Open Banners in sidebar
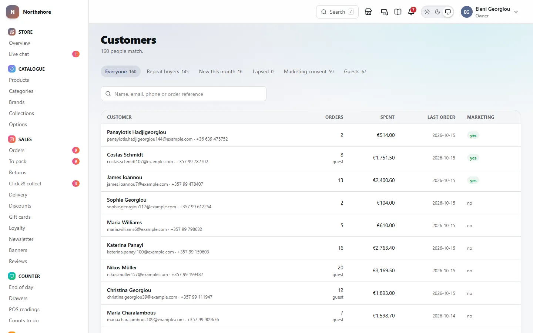 44,250
